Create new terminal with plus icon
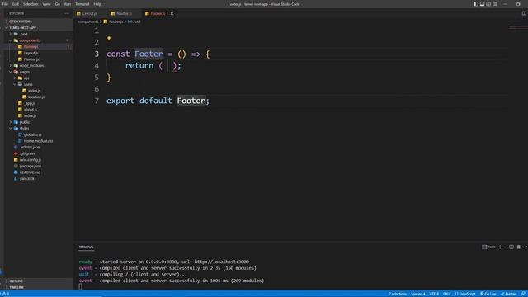Viewport: 528px width, 297px height. [500, 247]
